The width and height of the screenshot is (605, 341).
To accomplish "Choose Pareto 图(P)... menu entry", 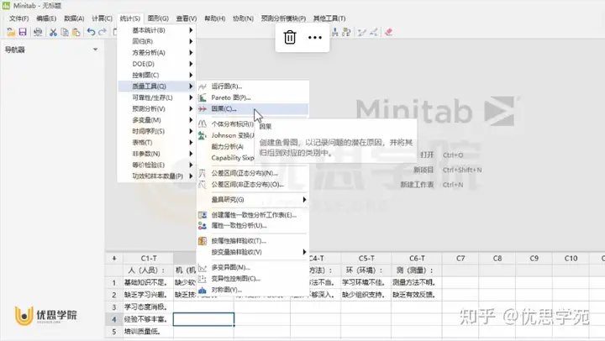I will 253,97.
